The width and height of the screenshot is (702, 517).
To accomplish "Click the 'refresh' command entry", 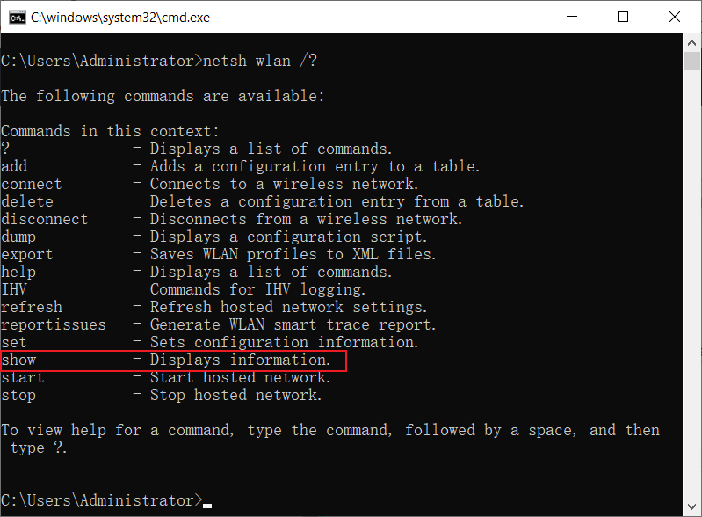I will 32,308.
